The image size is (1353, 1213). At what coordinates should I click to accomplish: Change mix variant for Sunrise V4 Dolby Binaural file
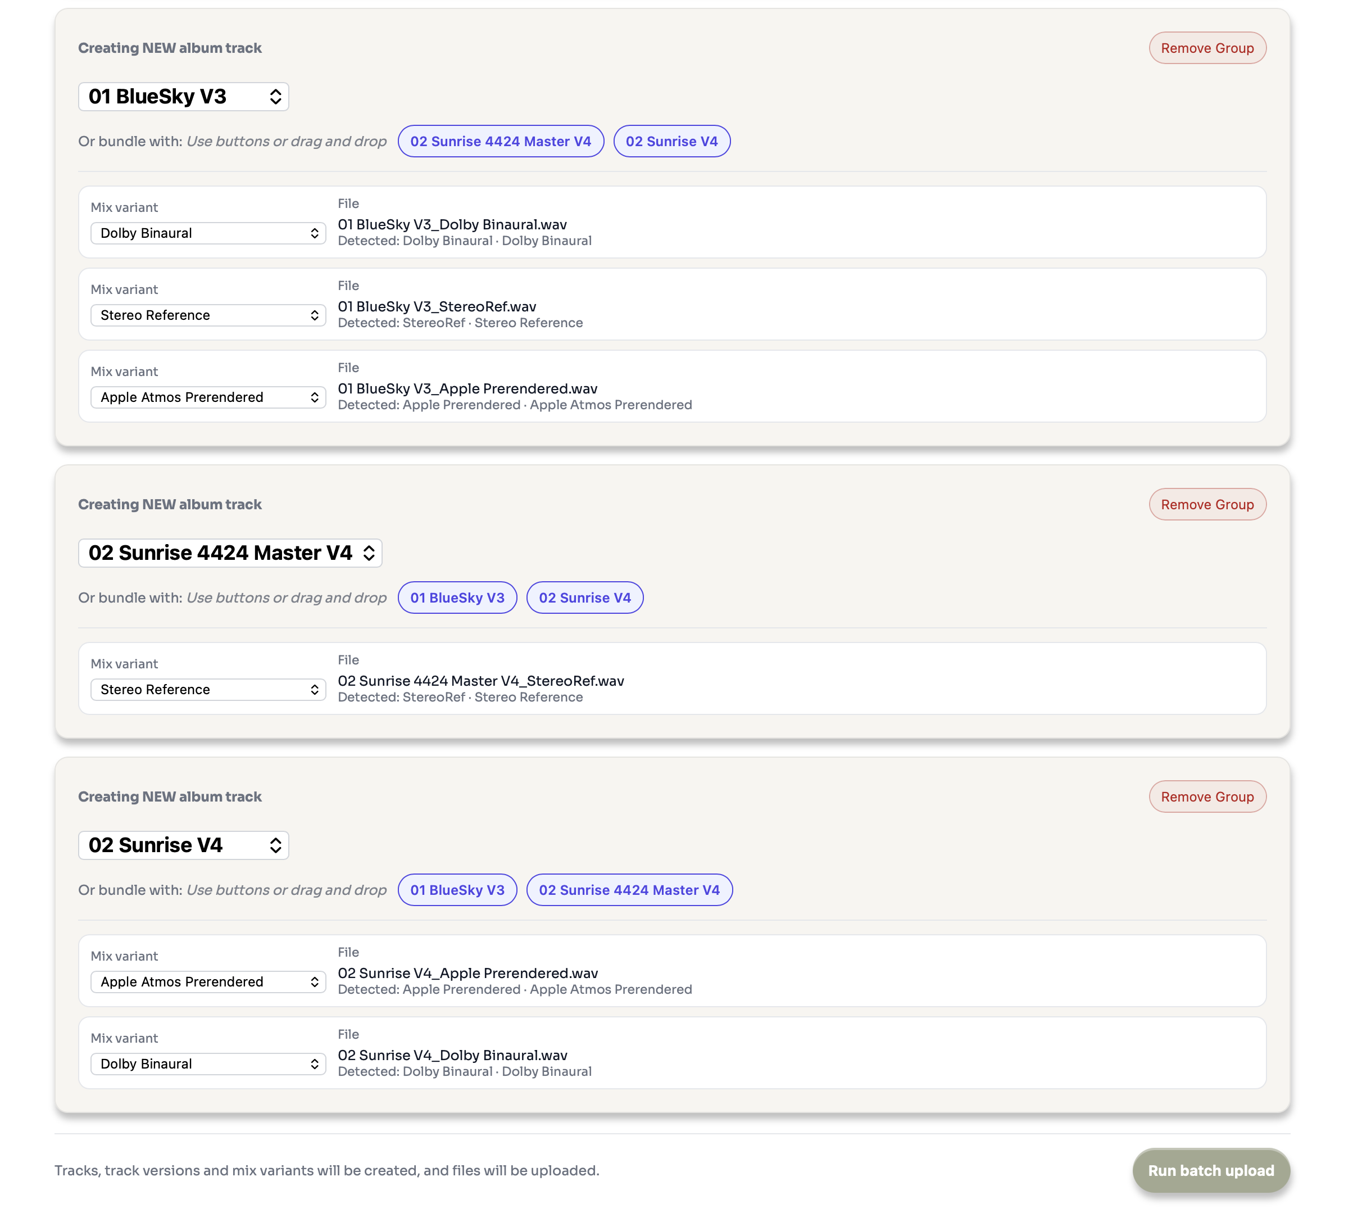208,1063
